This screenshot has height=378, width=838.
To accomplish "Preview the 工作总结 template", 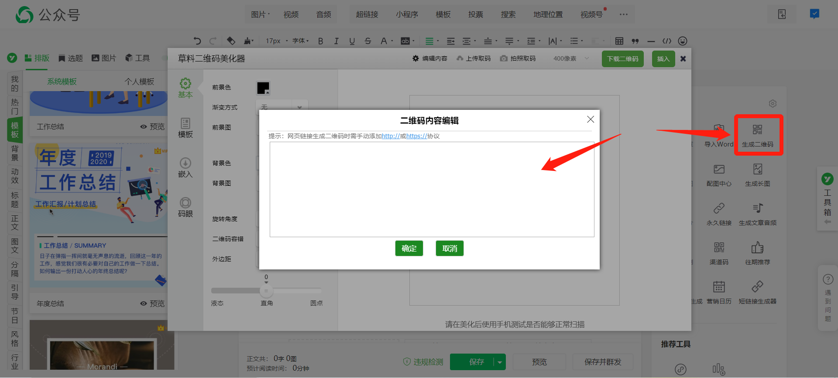I will coord(152,126).
